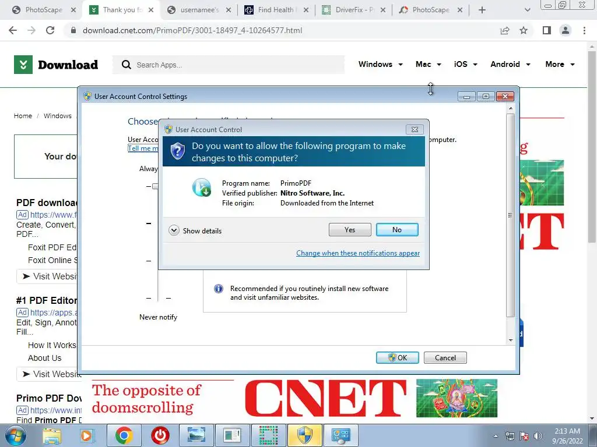Close the User Account Control dialog

coord(415,130)
